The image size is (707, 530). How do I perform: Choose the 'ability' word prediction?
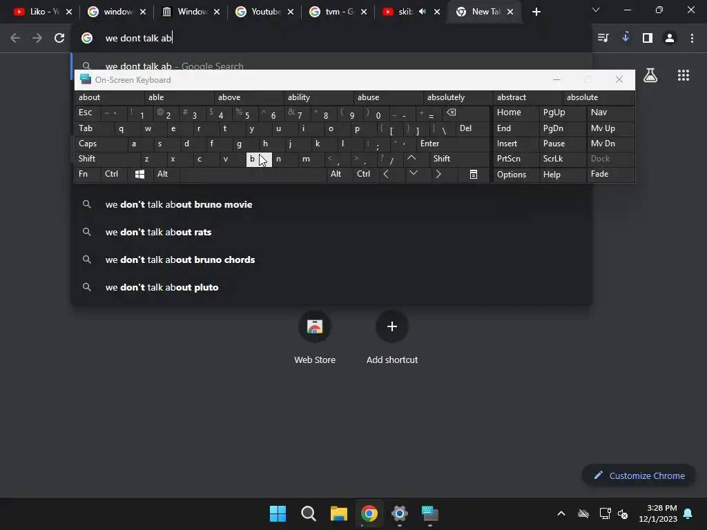tap(319, 97)
